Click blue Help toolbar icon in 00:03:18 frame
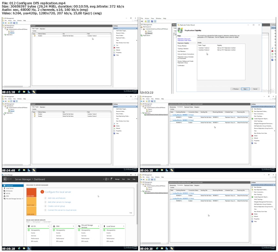Viewport: 278px width, 252px height. pyautogui.click(x=152, y=21)
